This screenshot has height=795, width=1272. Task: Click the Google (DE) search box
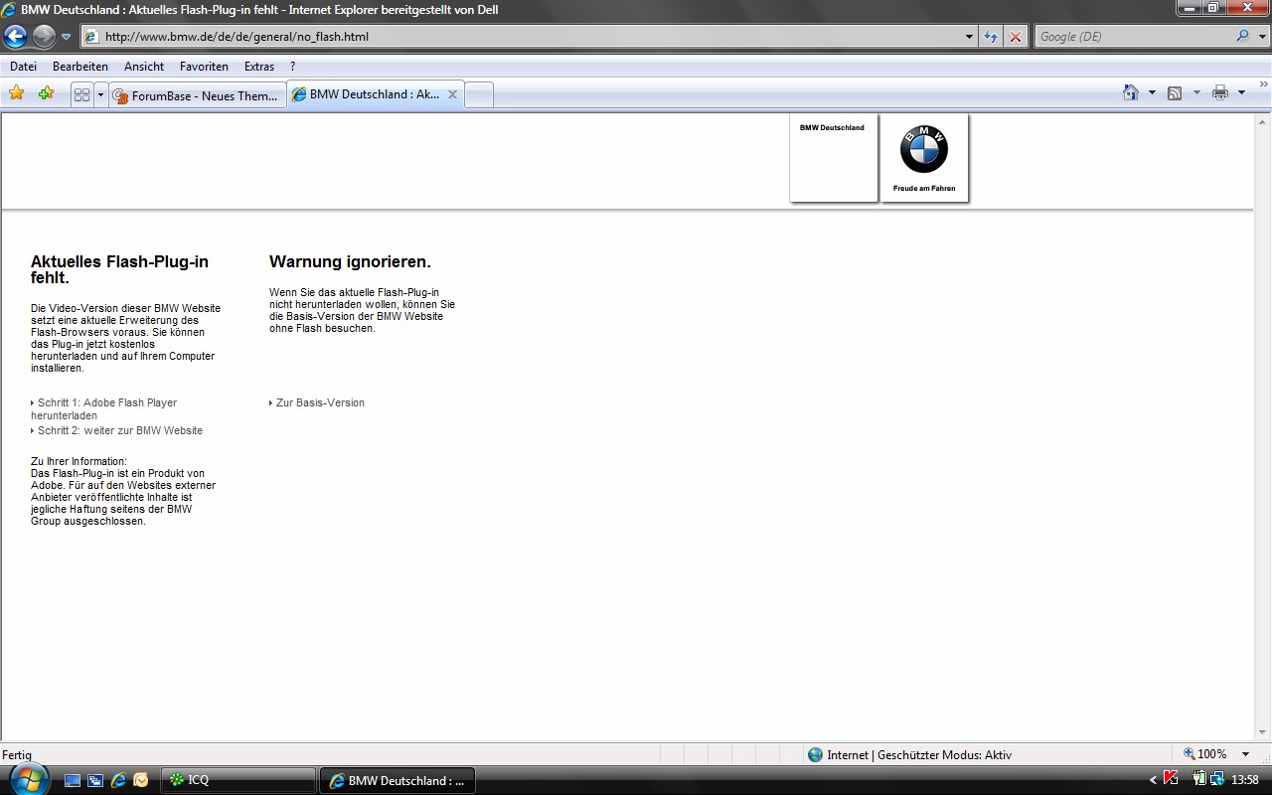[1133, 37]
